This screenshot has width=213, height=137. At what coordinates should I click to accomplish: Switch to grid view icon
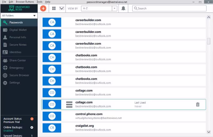click(54, 8)
